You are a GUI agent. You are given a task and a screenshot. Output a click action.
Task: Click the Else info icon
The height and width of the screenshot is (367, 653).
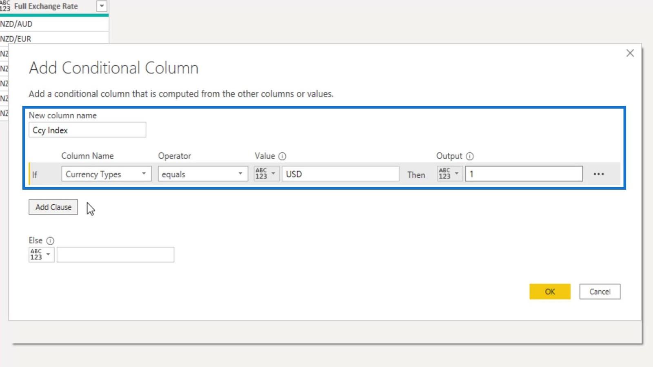click(50, 241)
